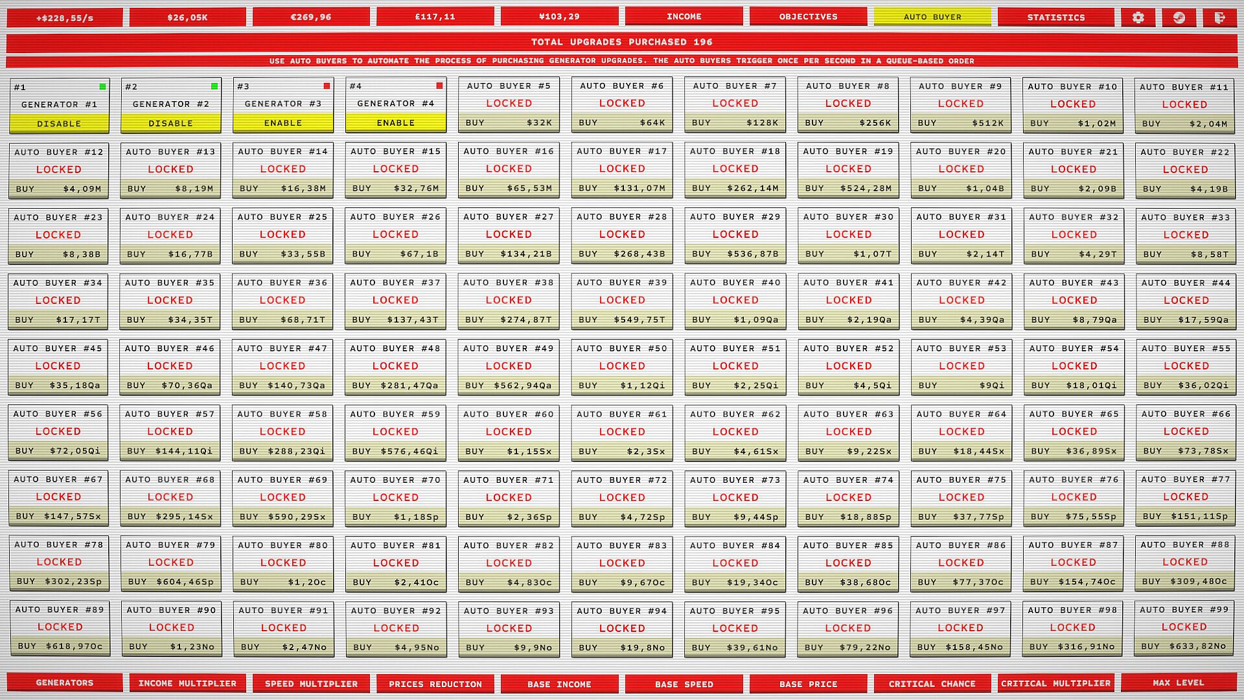Open the Statistics tab
Viewport: 1244px width, 700px height.
click(1055, 17)
